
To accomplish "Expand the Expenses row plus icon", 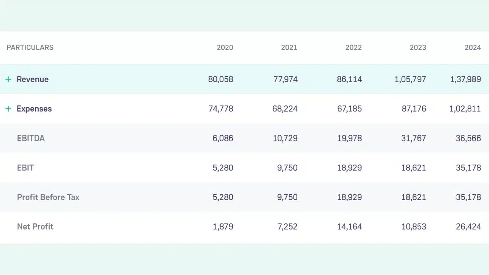I will coord(8,109).
